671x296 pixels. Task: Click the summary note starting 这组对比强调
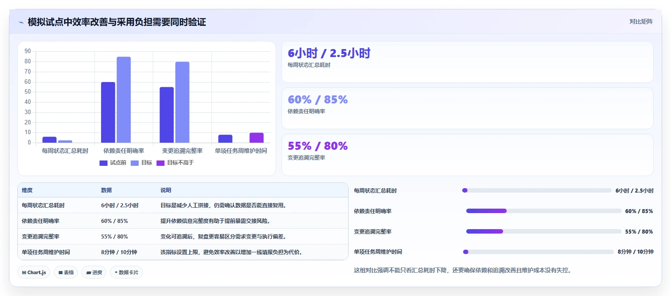(462, 270)
